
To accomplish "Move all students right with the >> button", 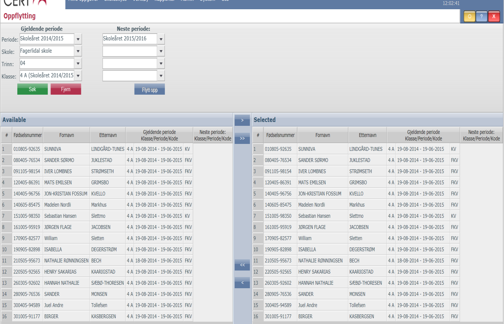I will [x=242, y=138].
